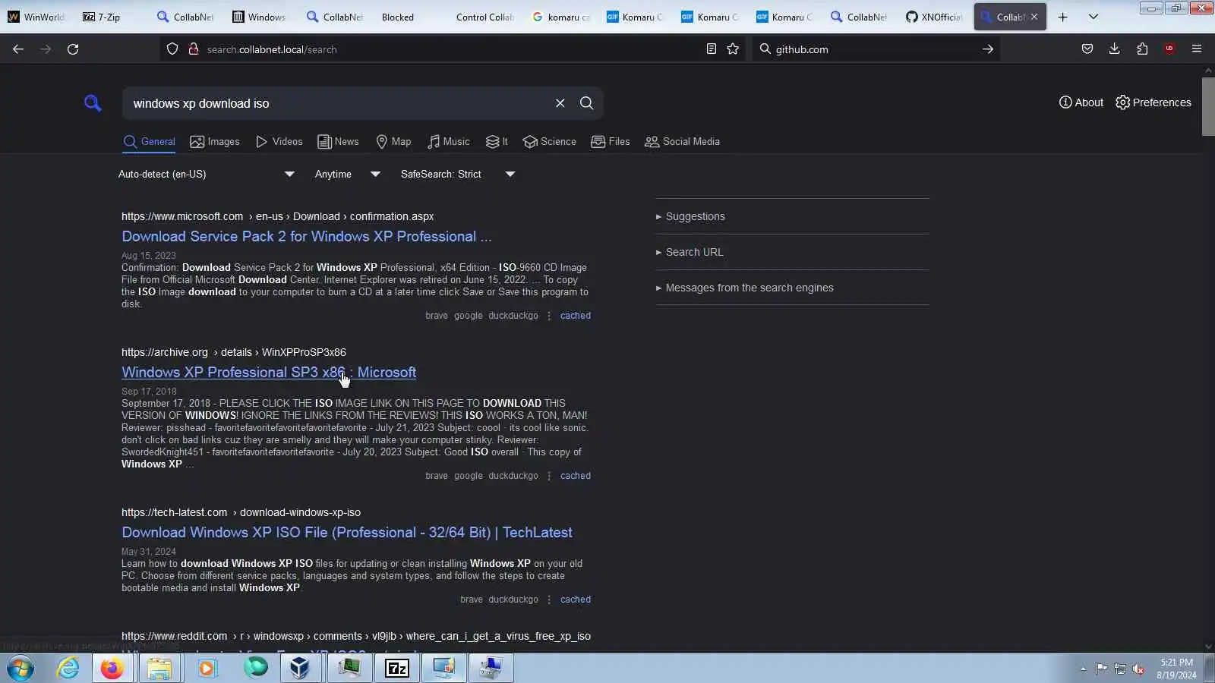Go back to the previous page
1215x683 pixels.
[x=18, y=49]
